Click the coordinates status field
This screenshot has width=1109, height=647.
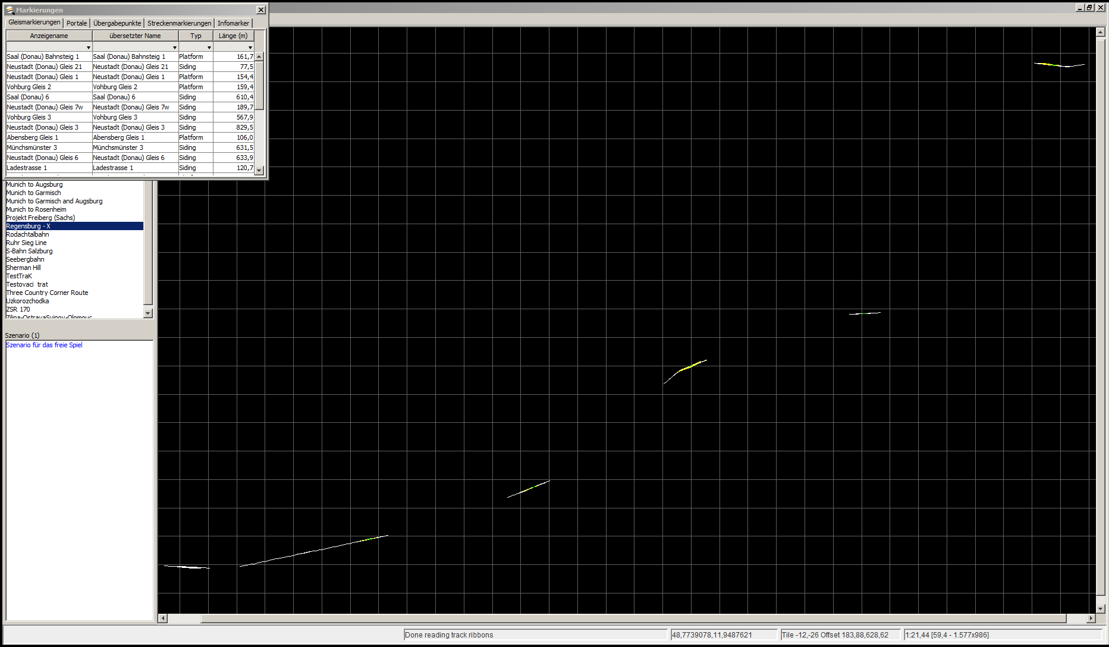[724, 635]
